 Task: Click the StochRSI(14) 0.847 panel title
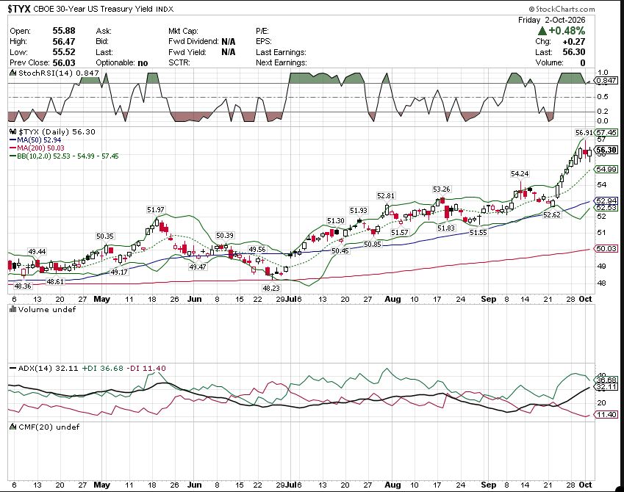click(59, 73)
